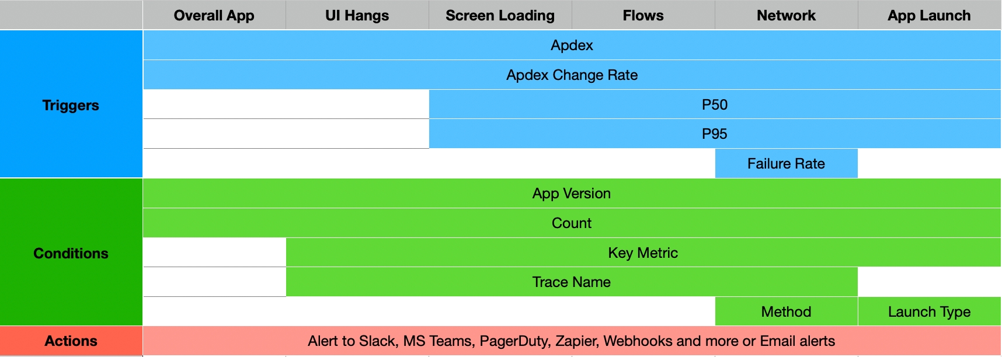Select the Trace Name condition bar

pyautogui.click(x=572, y=282)
